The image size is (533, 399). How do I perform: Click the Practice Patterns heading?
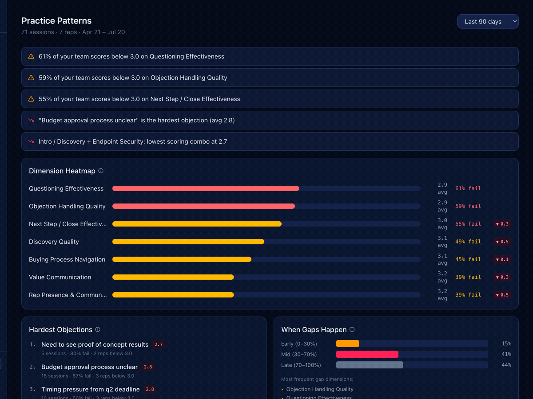point(56,21)
